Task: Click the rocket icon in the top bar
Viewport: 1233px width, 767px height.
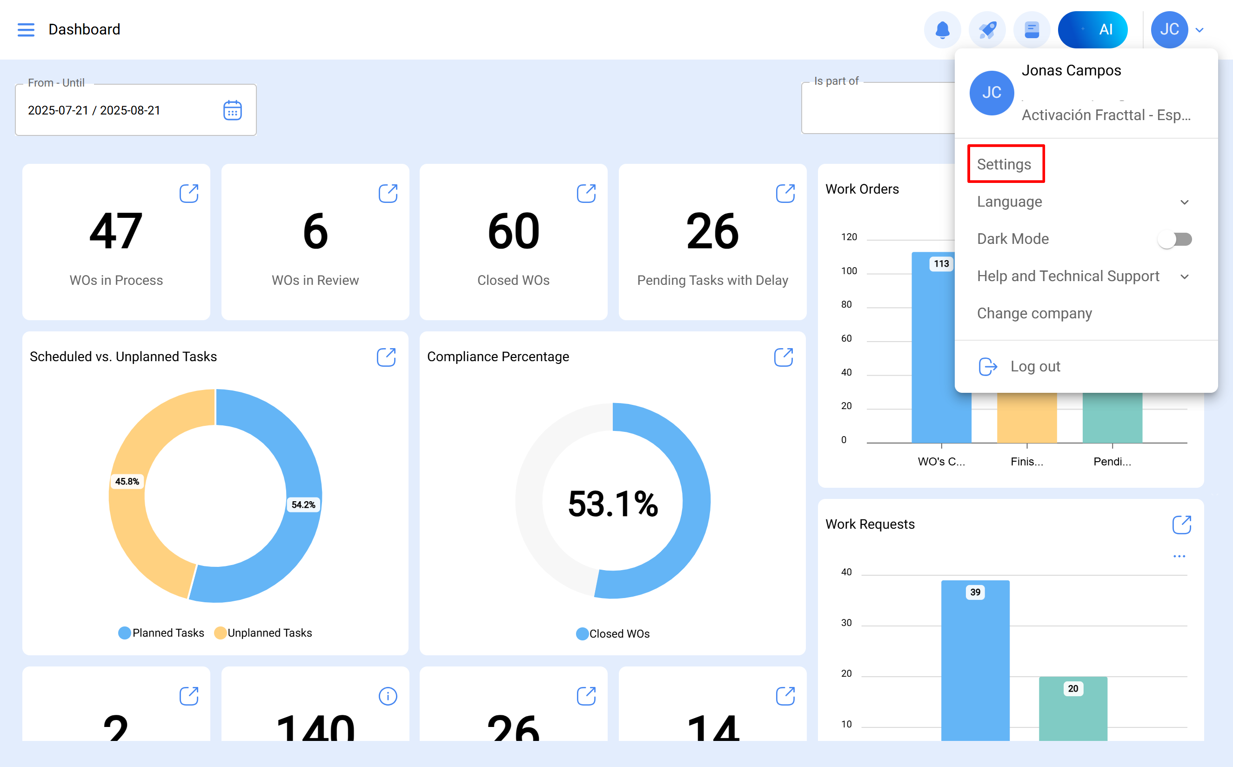Action: 987,29
